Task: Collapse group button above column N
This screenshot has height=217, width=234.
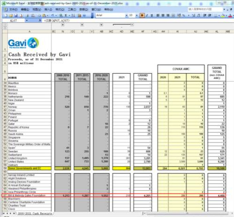Action: (63, 25)
